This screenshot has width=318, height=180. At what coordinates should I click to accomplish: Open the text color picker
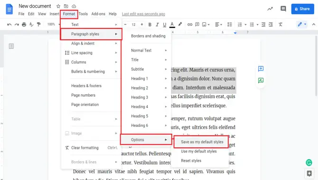172,25
